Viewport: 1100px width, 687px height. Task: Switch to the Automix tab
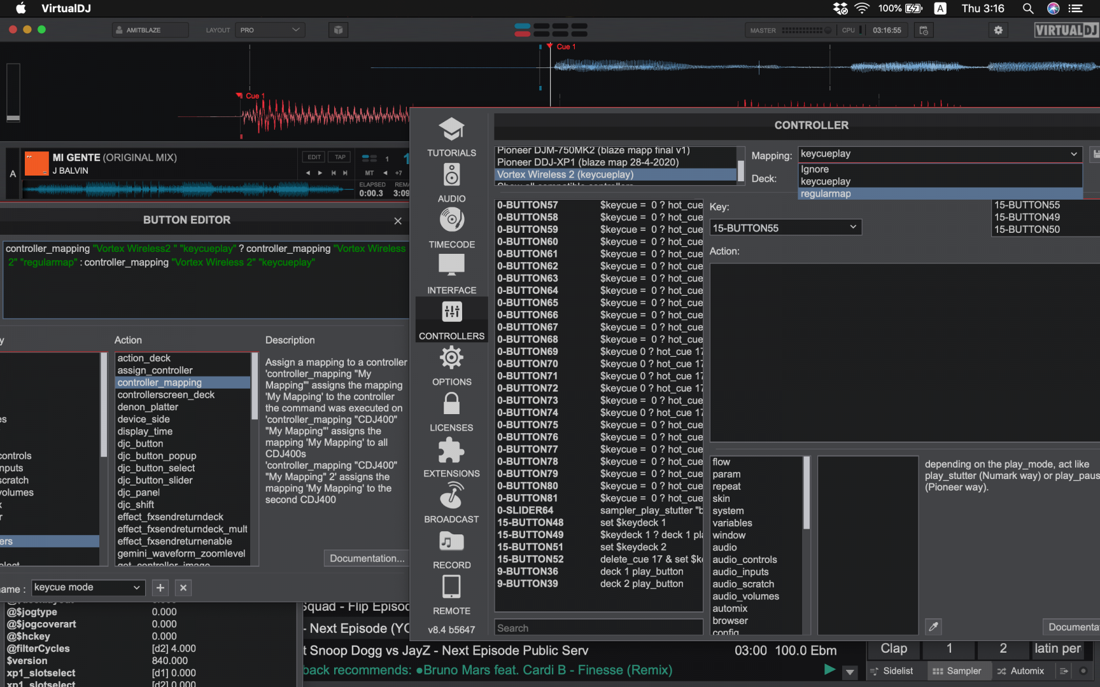pyautogui.click(x=1020, y=671)
